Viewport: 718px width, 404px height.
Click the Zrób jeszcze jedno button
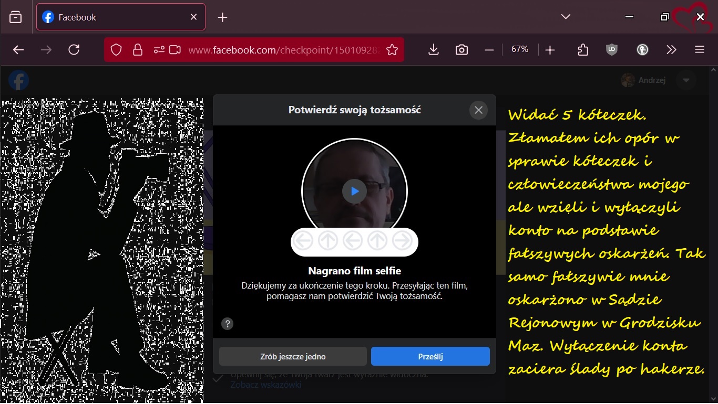coord(293,356)
